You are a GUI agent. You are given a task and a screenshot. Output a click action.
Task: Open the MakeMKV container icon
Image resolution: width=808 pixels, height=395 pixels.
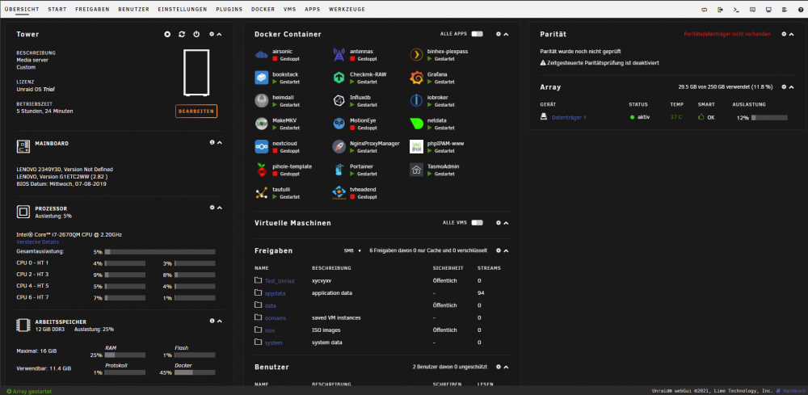[x=262, y=124]
